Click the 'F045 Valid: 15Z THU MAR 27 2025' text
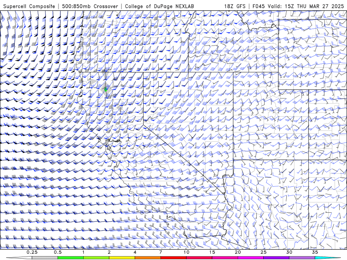The height and width of the screenshot is (260, 347). (x=298, y=6)
